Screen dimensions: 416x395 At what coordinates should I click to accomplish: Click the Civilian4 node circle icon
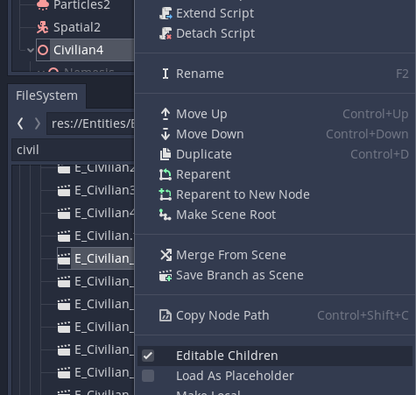(43, 50)
